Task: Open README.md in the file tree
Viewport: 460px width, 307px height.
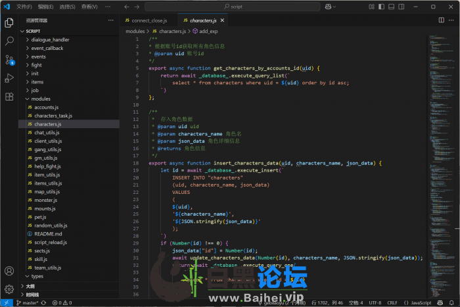Action: [x=69, y=234]
